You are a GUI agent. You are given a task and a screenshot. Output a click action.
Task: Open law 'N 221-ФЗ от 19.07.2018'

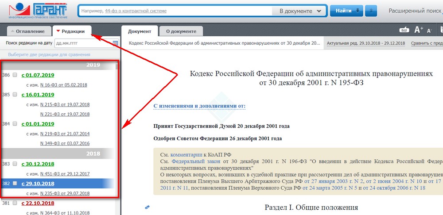pyautogui.click(x=65, y=114)
